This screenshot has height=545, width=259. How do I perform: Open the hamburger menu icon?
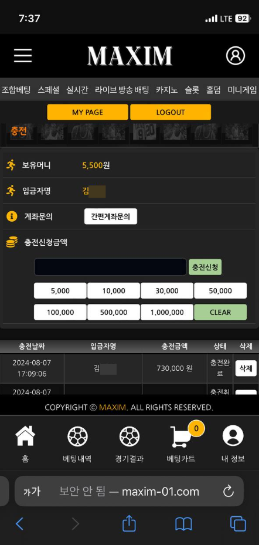(x=23, y=56)
